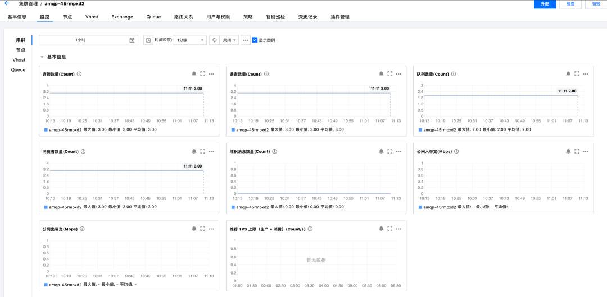Set alarm bell on 堆积消息数量 chart
This screenshot has height=297, width=607.
click(x=381, y=151)
